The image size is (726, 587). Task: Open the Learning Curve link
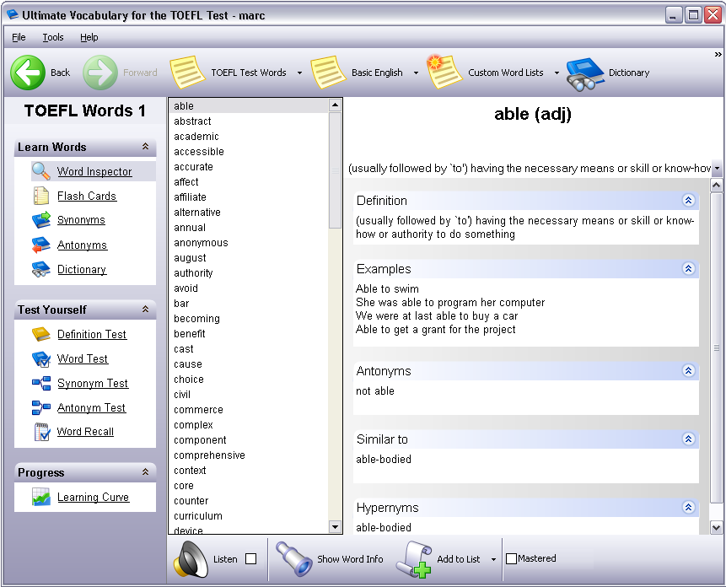pos(93,498)
